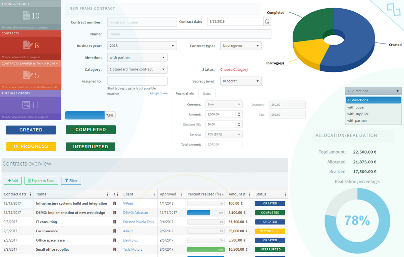Click the Assign to me link
Screen dimensions: 404x257
[159, 93]
